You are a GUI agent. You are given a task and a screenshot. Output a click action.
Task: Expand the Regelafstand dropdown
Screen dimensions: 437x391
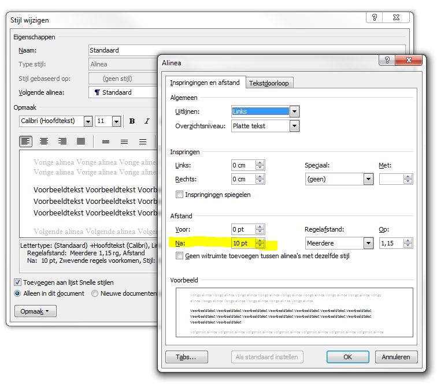(x=368, y=244)
